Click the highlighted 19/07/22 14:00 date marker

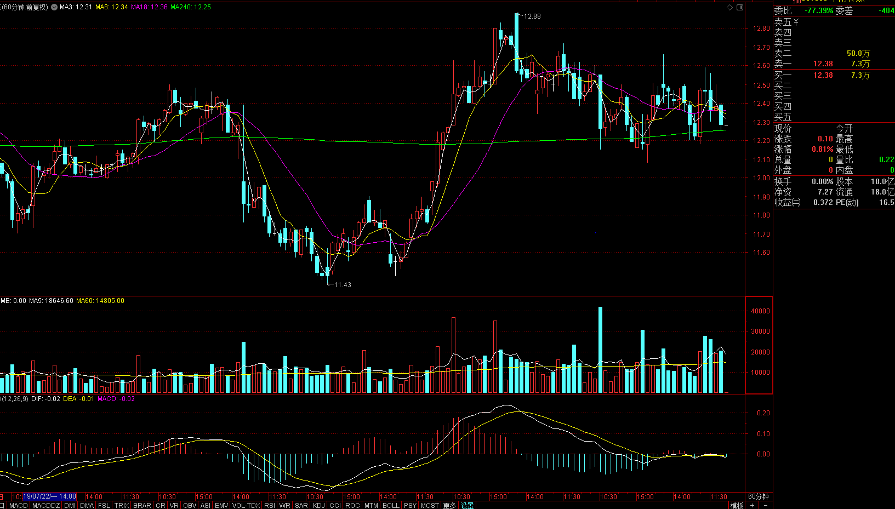click(49, 496)
